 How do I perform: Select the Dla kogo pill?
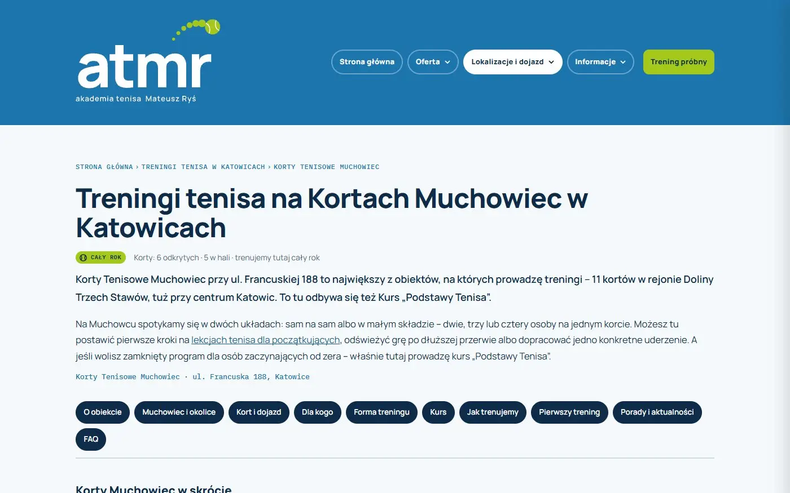pos(318,412)
